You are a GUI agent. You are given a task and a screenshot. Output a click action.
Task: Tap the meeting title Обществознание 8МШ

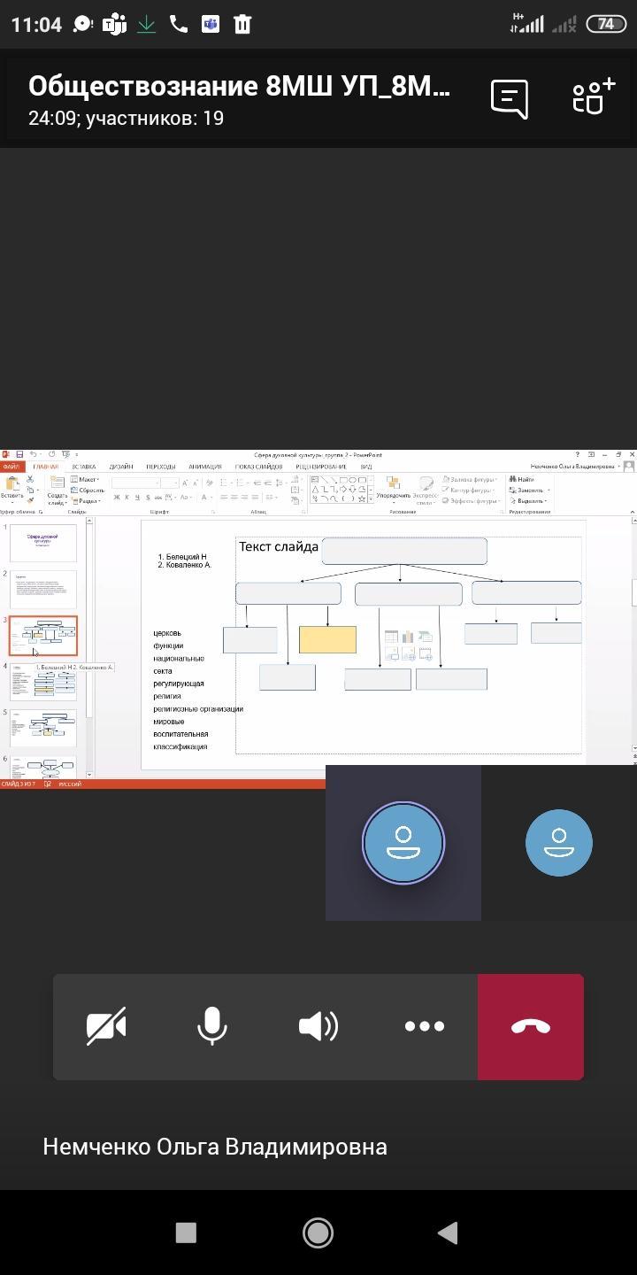pos(239,86)
